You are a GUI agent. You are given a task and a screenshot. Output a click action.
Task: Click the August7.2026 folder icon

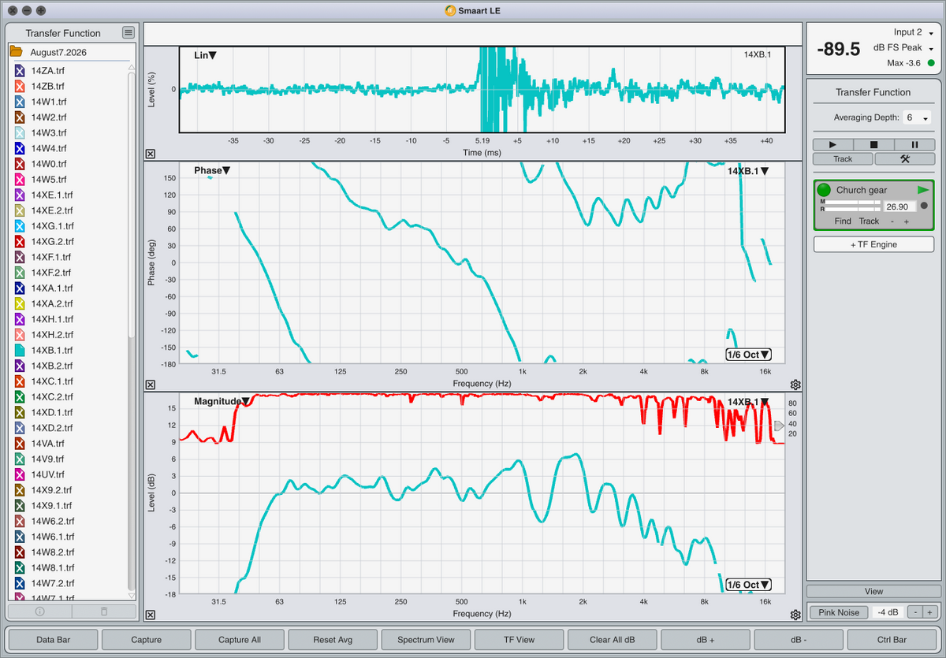point(16,52)
